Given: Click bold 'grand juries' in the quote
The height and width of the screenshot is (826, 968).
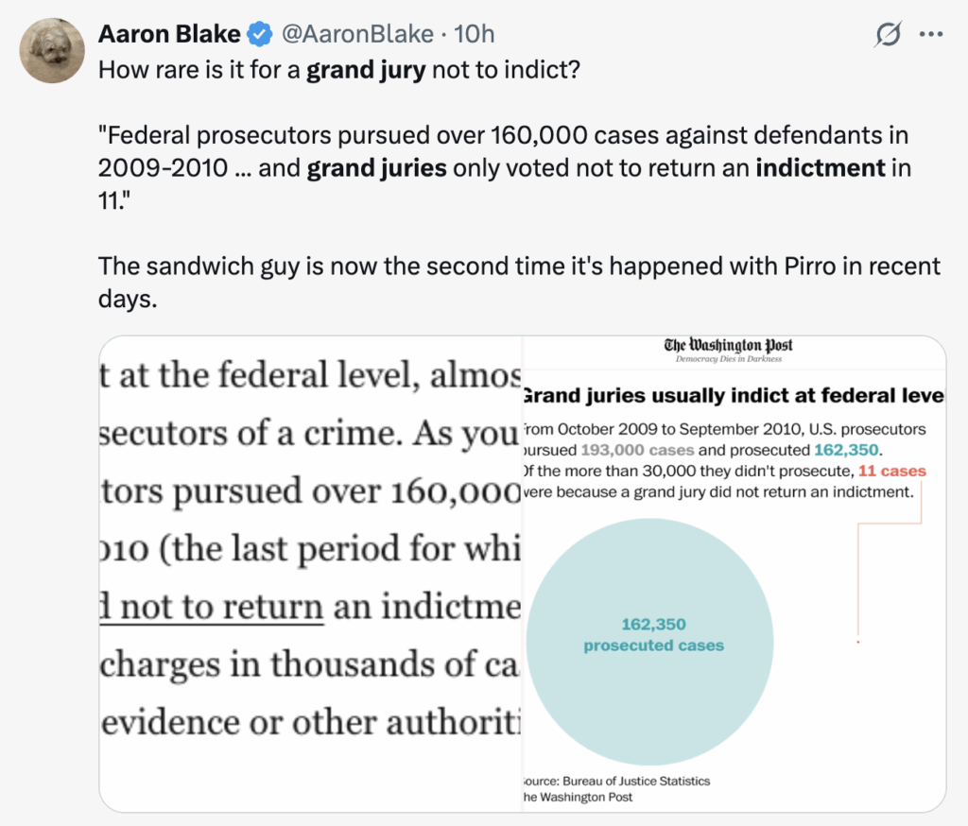Looking at the screenshot, I should point(376,168).
